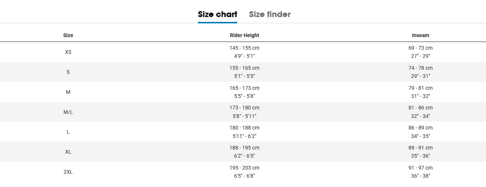The image size is (486, 187).
Task: Select the S size row label
Action: (68, 72)
